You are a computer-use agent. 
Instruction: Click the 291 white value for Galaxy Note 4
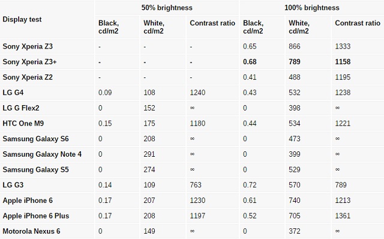click(149, 154)
